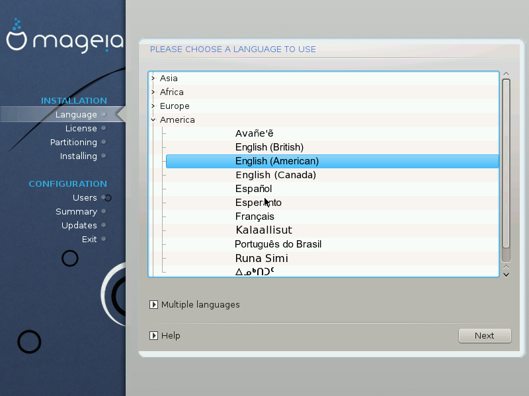Click the Europe group label
Image resolution: width=529 pixels, height=396 pixels.
coord(175,106)
